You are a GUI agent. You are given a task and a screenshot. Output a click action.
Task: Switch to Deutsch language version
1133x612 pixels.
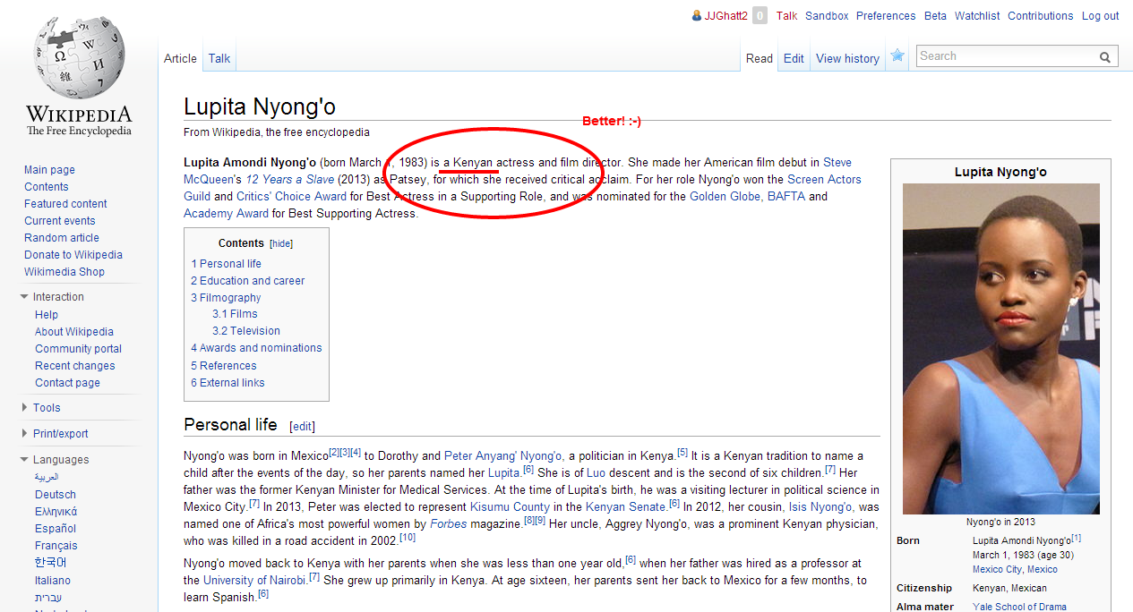(x=56, y=495)
